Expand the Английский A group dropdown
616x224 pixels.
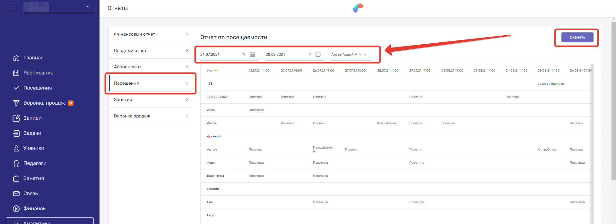pos(360,55)
